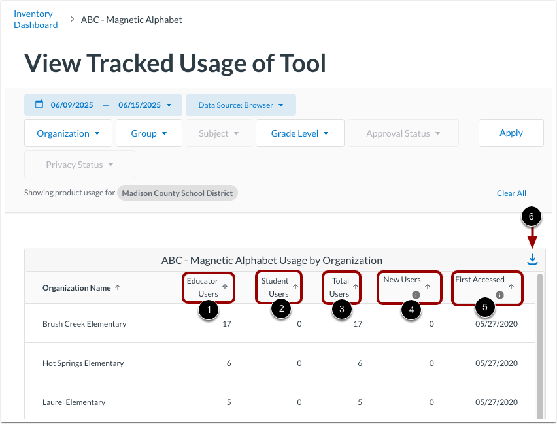Click the Clear All link
The image size is (557, 424).
click(x=511, y=193)
